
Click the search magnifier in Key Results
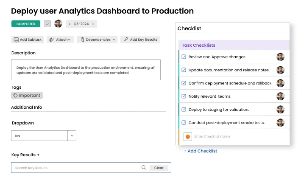click(144, 168)
